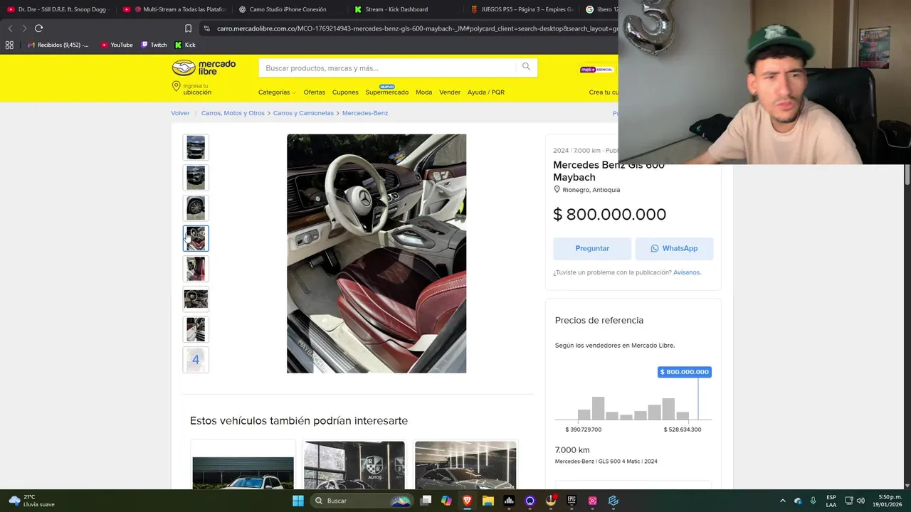Click the Mercado Libre logo
This screenshot has height=512, width=911.
coord(204,68)
